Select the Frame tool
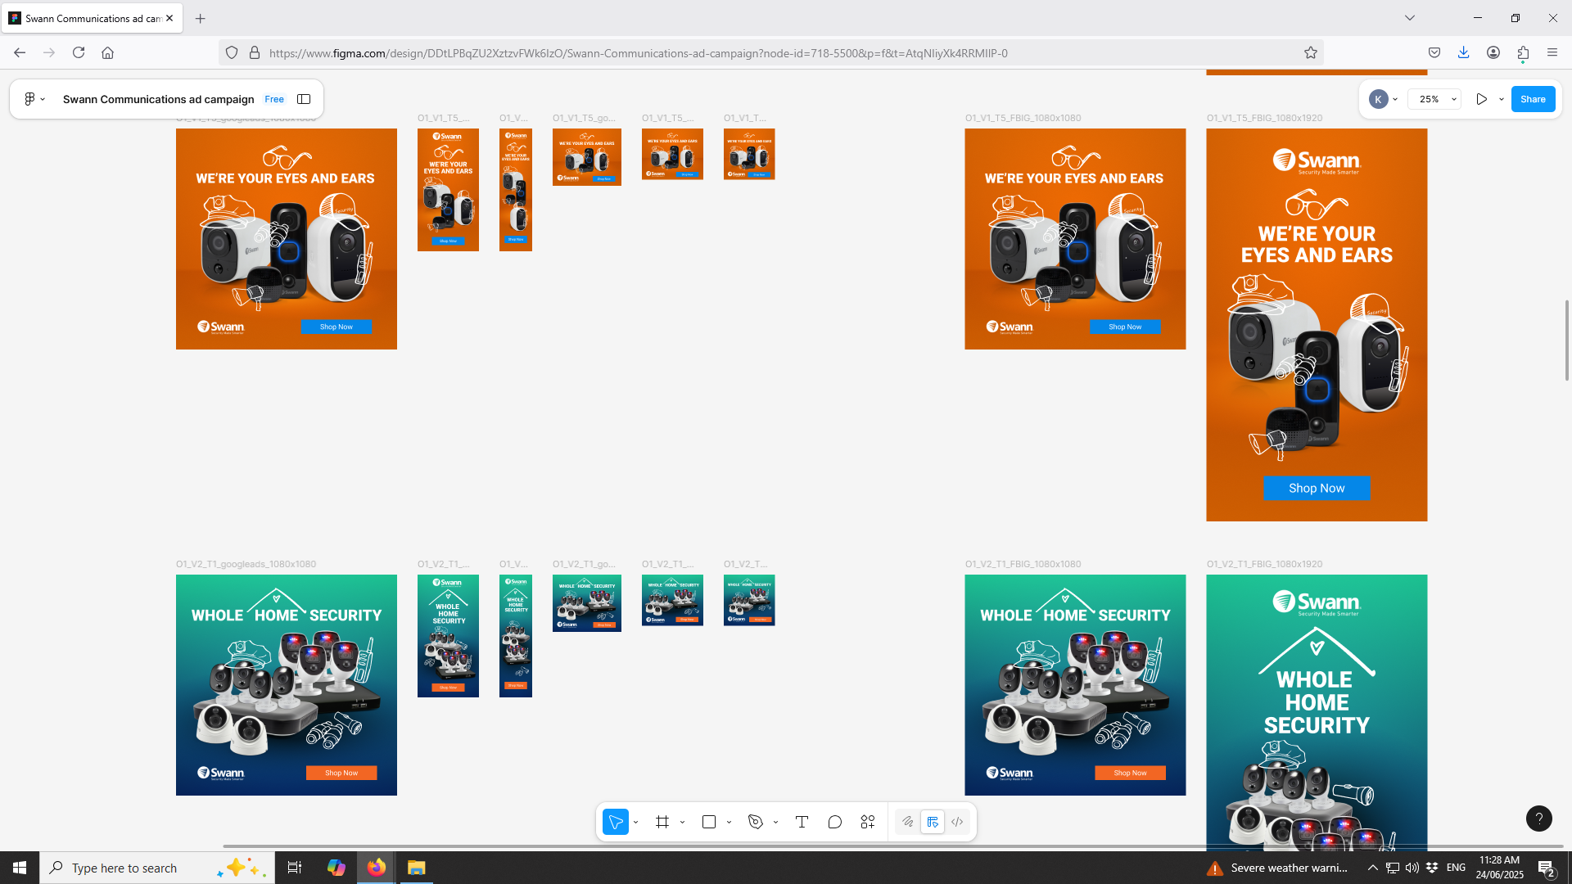Screen dimensions: 1572x884 662,822
